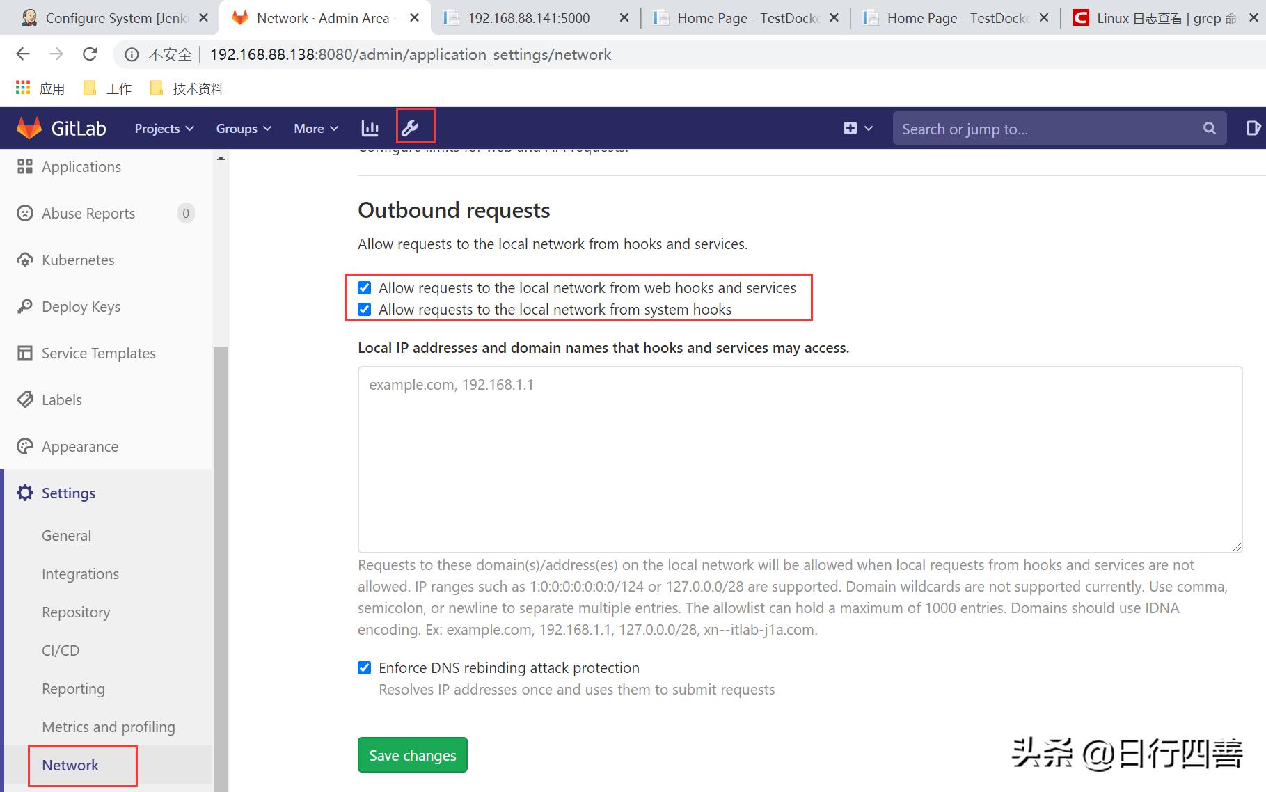This screenshot has width=1266, height=792.
Task: Select Network settings in sidebar
Action: pyautogui.click(x=70, y=765)
